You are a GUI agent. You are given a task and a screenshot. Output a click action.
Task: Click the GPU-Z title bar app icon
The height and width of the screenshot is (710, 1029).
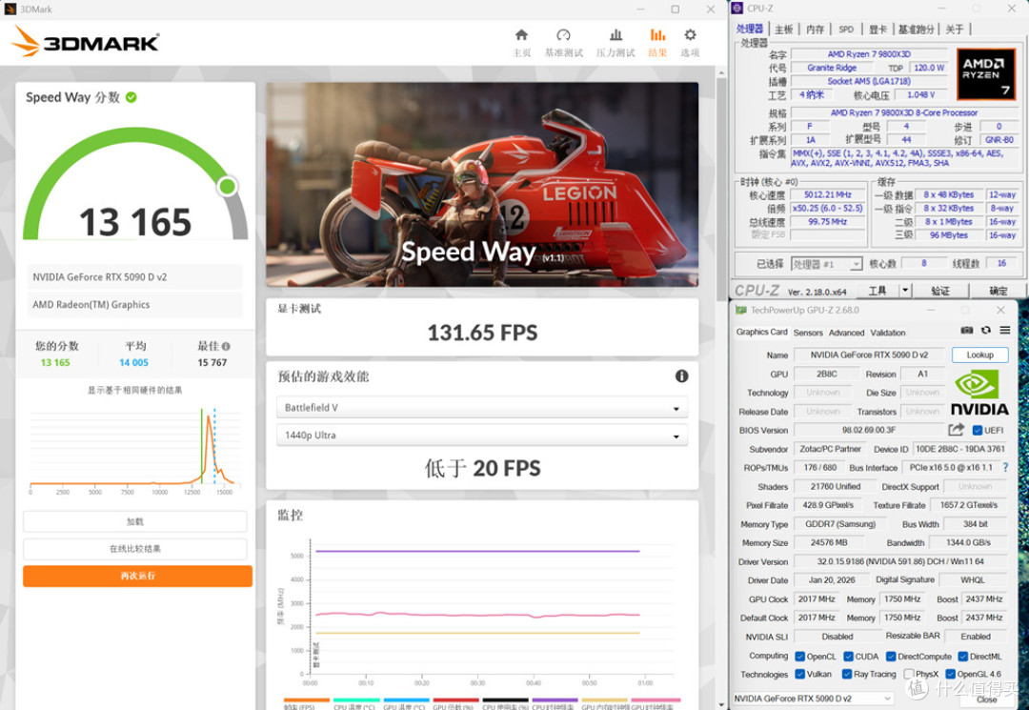click(x=741, y=310)
